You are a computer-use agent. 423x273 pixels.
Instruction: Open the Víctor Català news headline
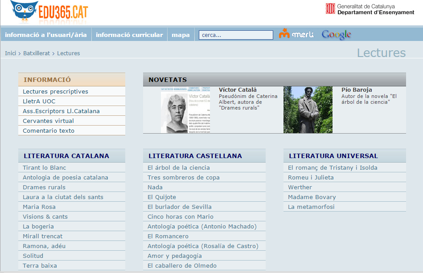tap(238, 90)
